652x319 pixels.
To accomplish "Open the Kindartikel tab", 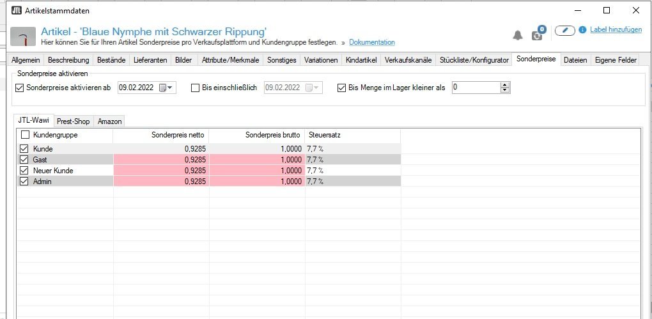I will [x=361, y=60].
